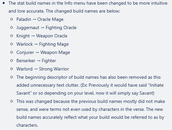
Task: Click the 'Berserker → Fighter' line
Action: tap(36, 61)
